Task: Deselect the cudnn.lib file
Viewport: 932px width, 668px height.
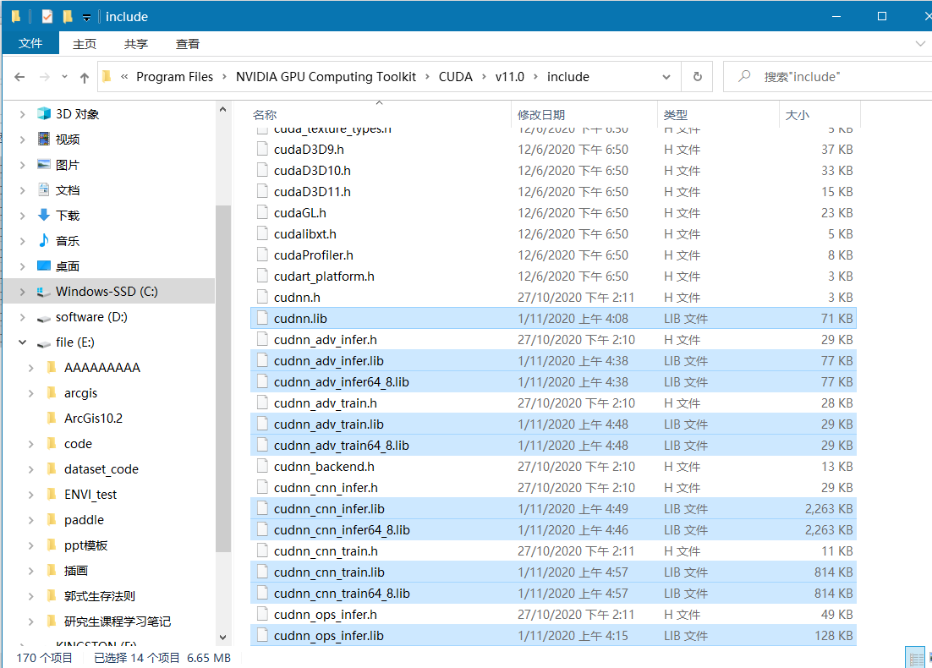Action: [330, 318]
